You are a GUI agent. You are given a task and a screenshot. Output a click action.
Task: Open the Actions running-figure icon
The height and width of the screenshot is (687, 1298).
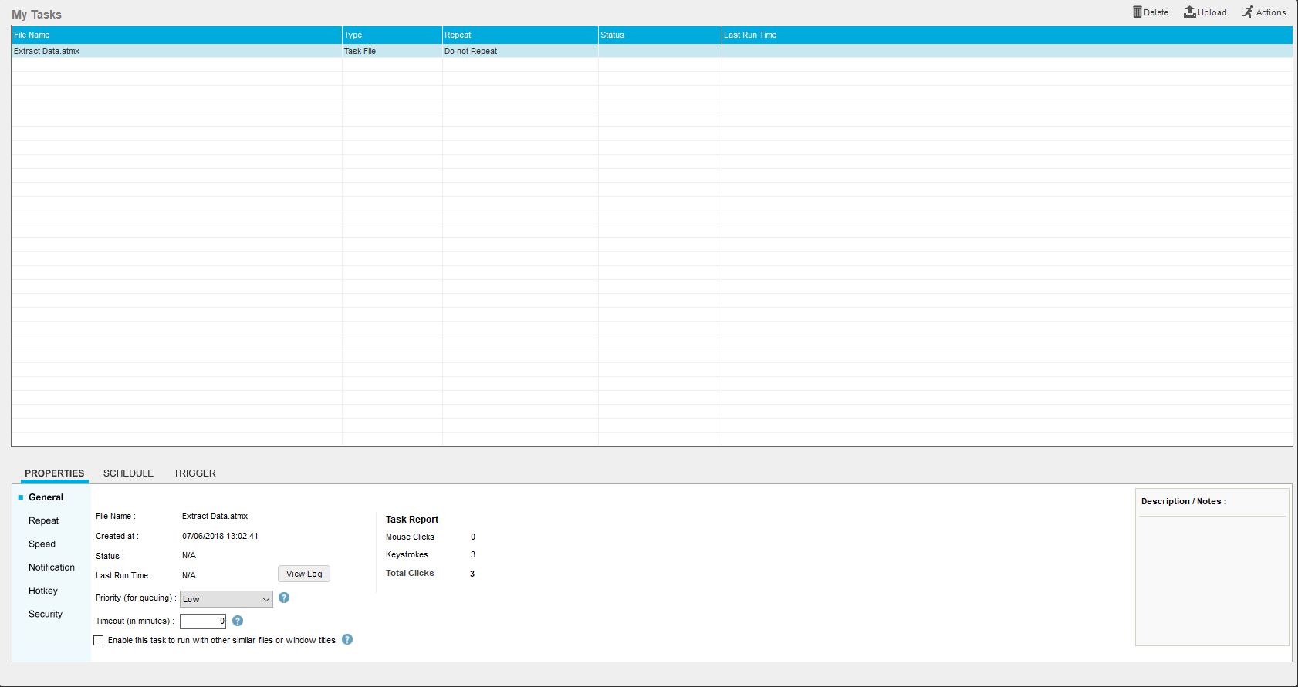click(x=1248, y=12)
